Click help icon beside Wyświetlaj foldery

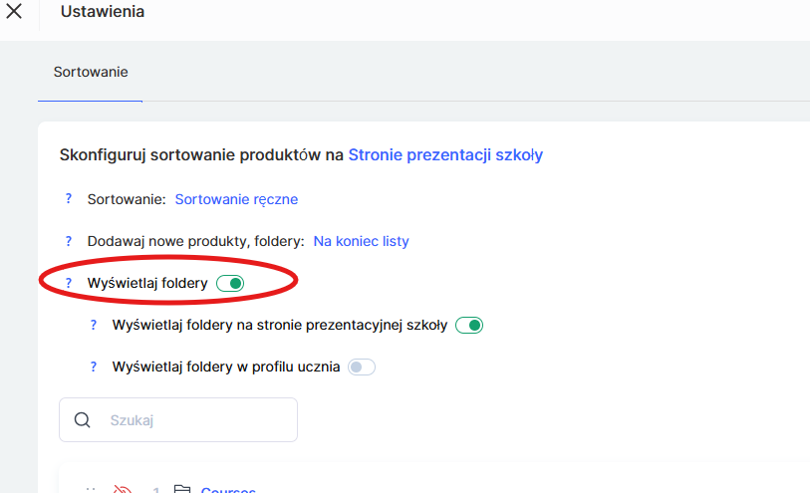(x=69, y=284)
